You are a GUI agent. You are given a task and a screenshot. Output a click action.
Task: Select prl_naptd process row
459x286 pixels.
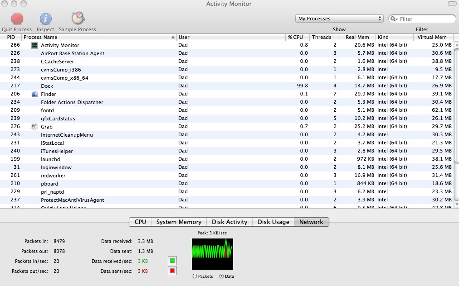[227, 192]
